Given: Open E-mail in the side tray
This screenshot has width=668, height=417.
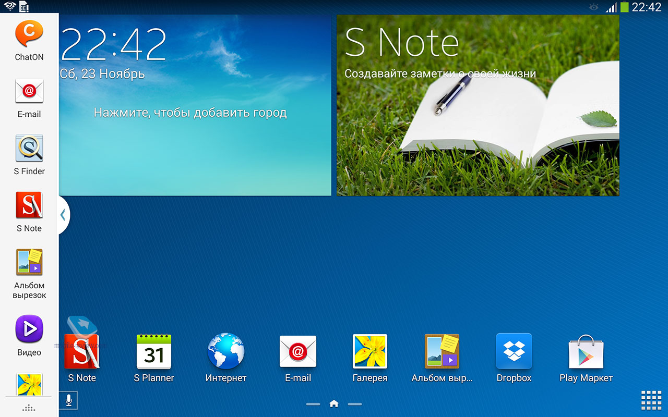Looking at the screenshot, I should pos(29,98).
